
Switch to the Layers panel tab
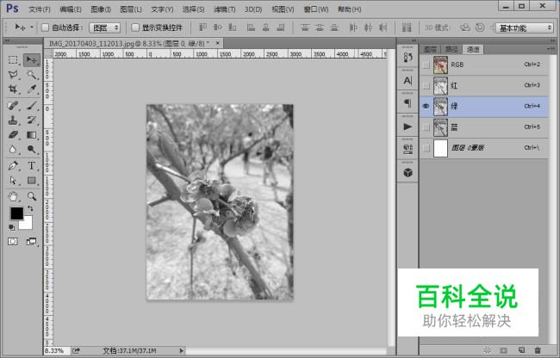[x=431, y=49]
